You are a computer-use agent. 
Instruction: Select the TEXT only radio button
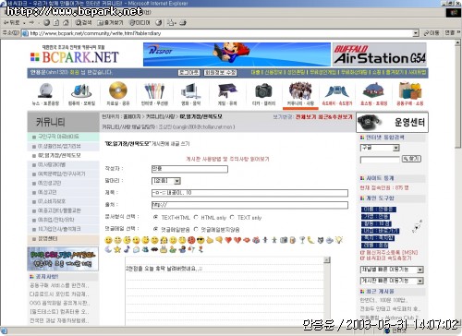click(232, 217)
